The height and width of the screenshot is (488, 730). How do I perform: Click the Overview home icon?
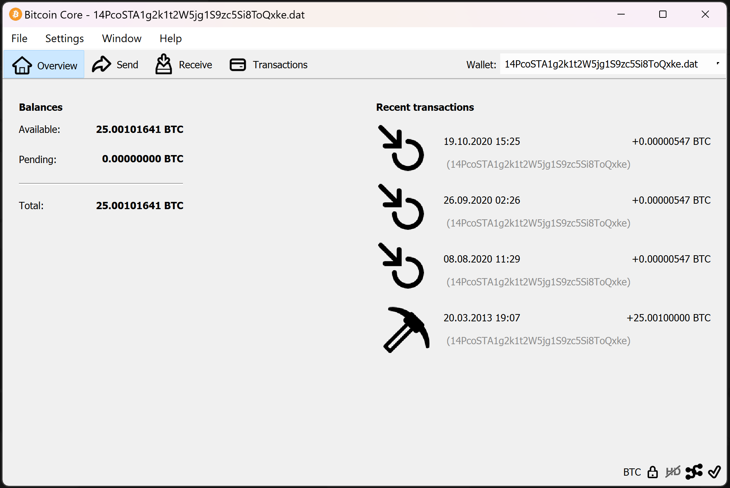pos(22,65)
